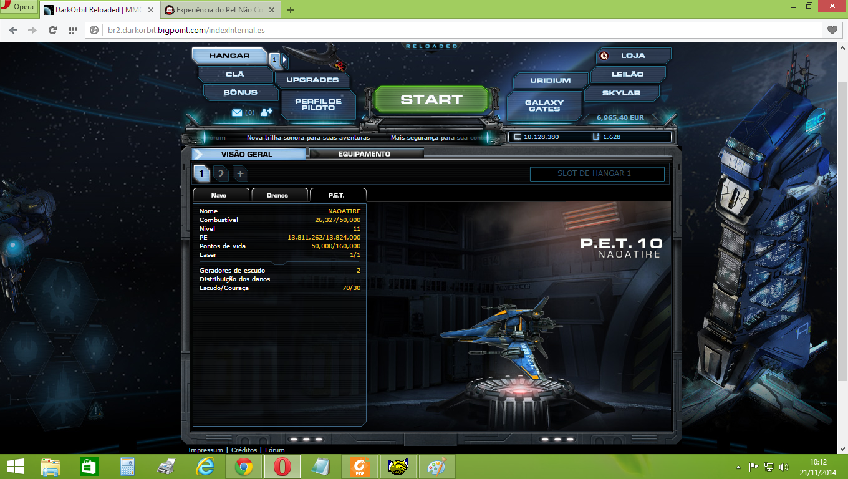This screenshot has width=848, height=479.
Task: Click the site info globe icon
Action: pos(95,30)
